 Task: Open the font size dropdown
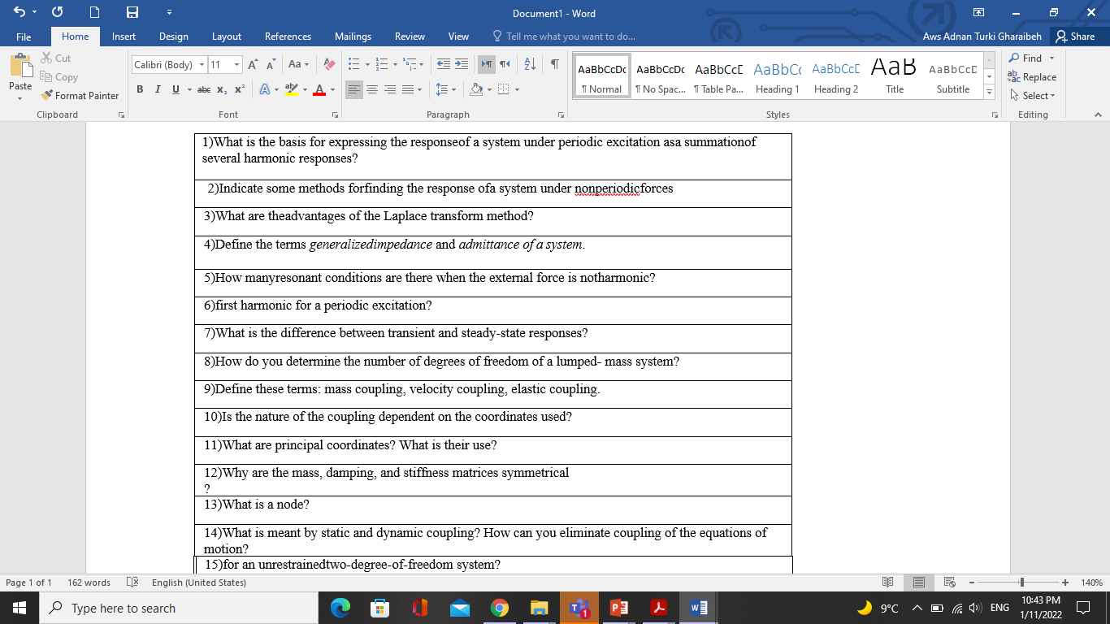(x=236, y=64)
